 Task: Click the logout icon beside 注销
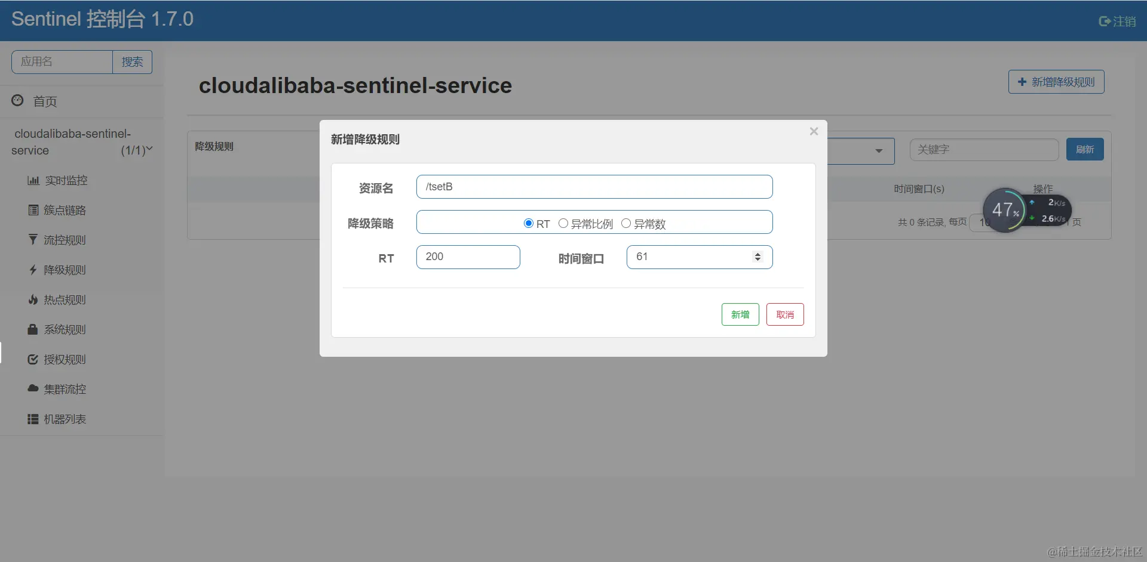(1105, 21)
